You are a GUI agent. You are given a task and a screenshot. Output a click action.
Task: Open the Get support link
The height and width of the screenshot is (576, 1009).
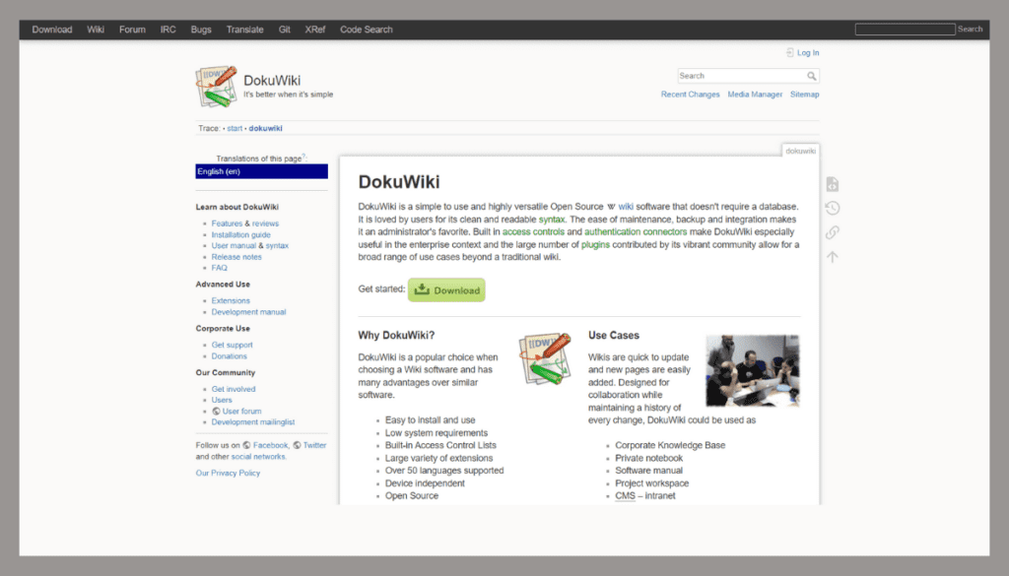coord(232,346)
